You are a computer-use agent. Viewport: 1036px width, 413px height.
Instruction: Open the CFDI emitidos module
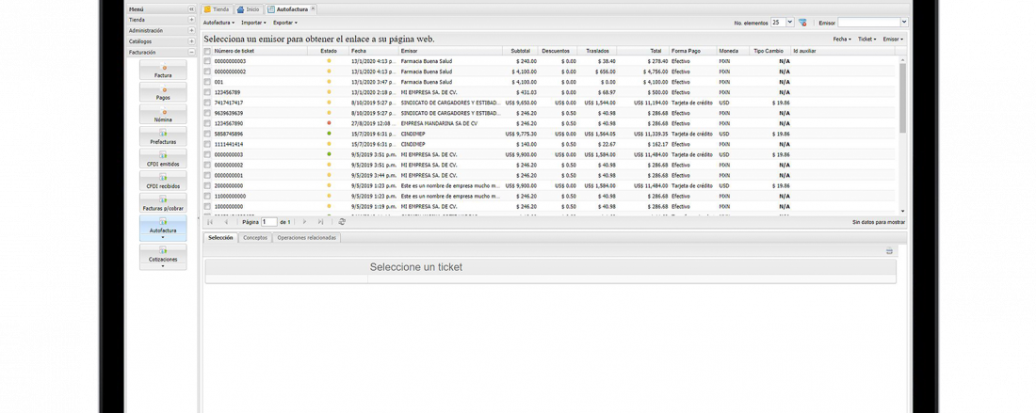pos(163,159)
